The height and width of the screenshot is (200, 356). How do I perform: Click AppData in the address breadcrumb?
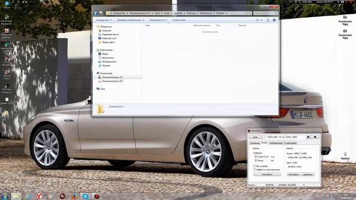tap(178, 13)
